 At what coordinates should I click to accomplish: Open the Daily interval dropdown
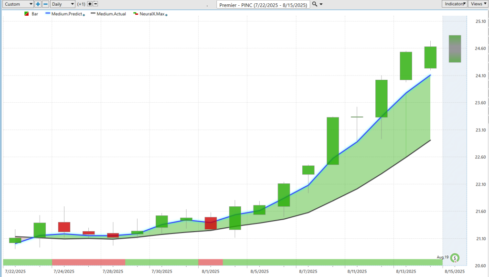click(x=63, y=4)
